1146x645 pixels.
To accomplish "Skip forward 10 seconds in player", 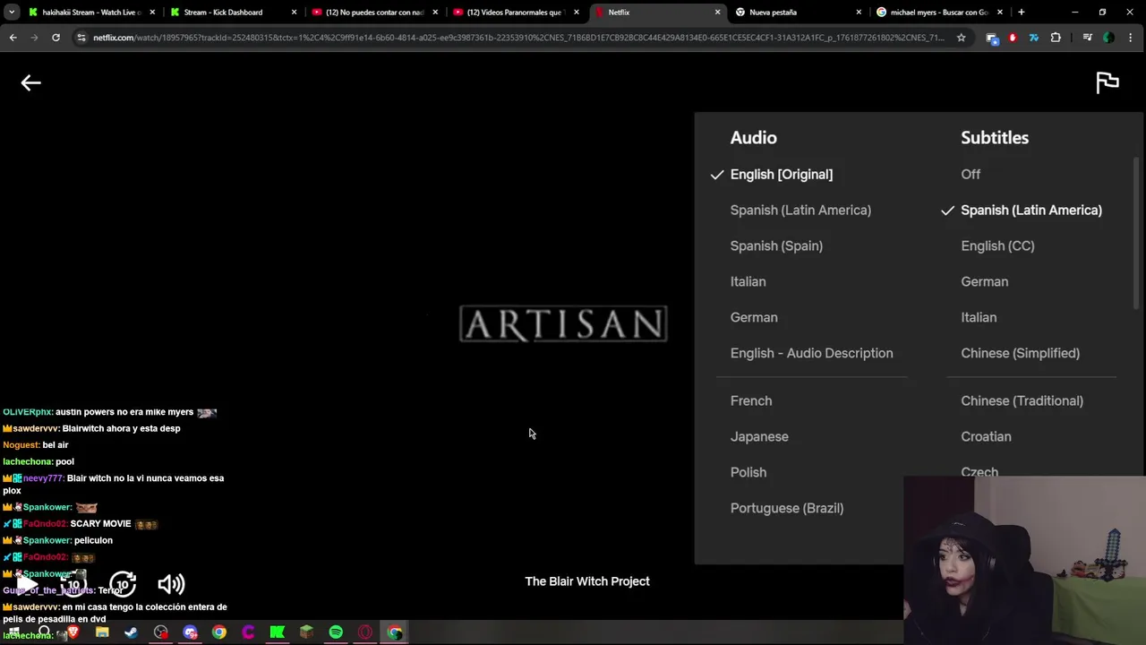I will click(123, 584).
